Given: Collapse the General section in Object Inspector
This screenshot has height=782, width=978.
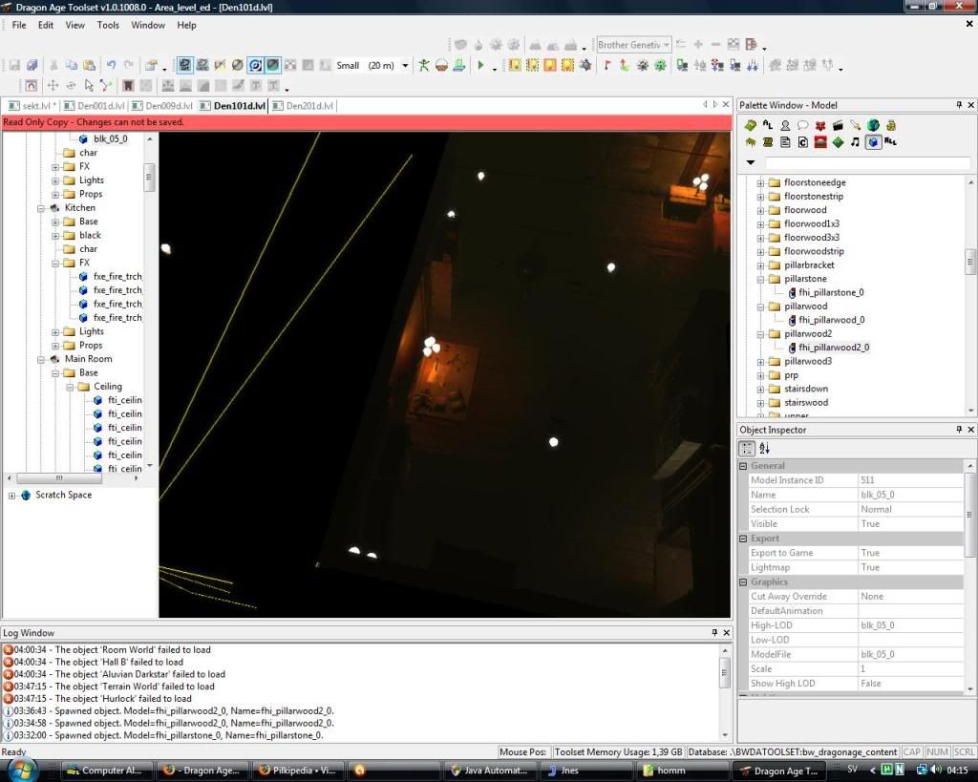Looking at the screenshot, I should 743,466.
